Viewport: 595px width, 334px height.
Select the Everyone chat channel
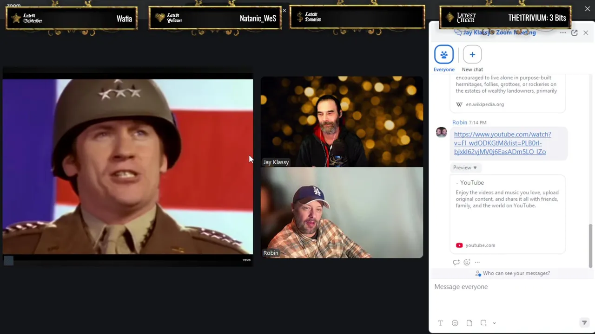point(444,58)
